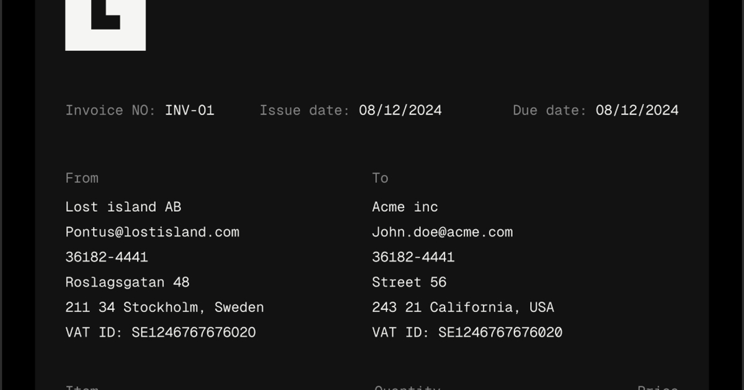
Task: Select the issue date 08/12/2024
Action: point(401,110)
